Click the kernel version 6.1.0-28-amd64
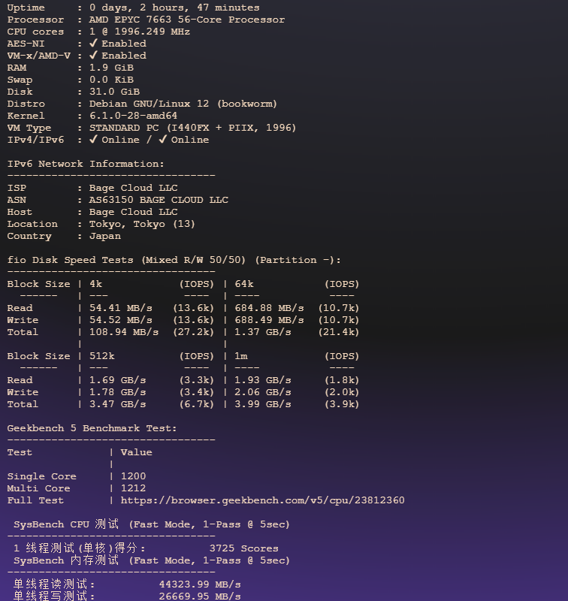The image size is (568, 601). (133, 116)
